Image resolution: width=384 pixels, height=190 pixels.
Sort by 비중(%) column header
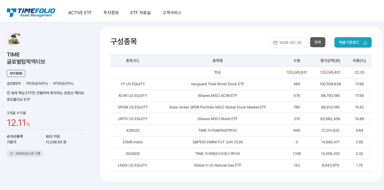pos(359,61)
